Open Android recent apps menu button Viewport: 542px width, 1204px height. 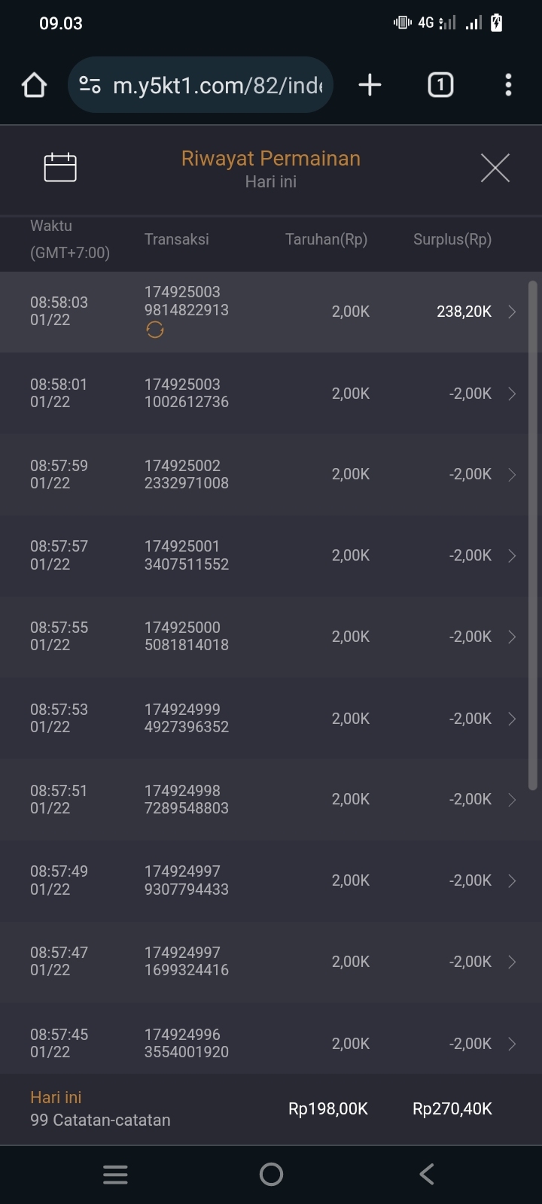coord(115,1174)
